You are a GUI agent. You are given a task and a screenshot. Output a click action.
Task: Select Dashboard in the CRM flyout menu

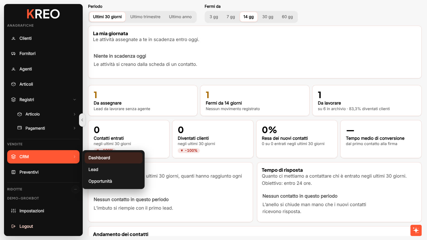tap(113, 158)
